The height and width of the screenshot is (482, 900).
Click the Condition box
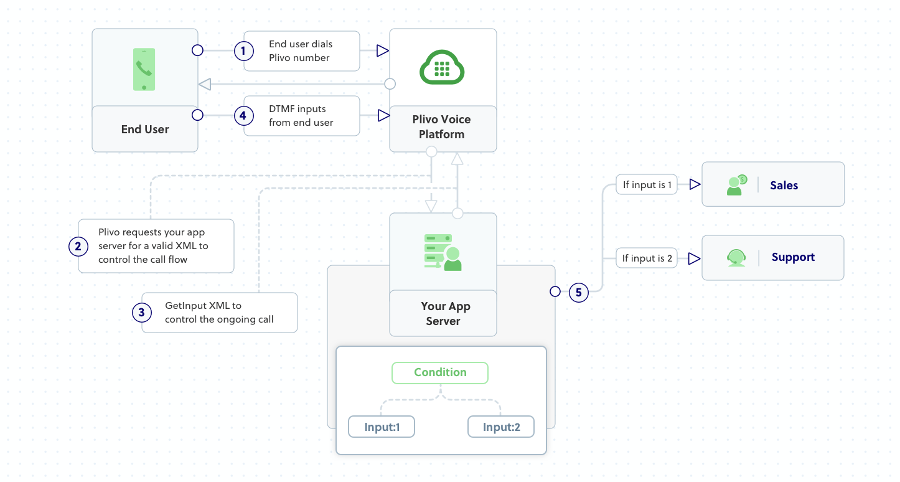[x=440, y=372]
